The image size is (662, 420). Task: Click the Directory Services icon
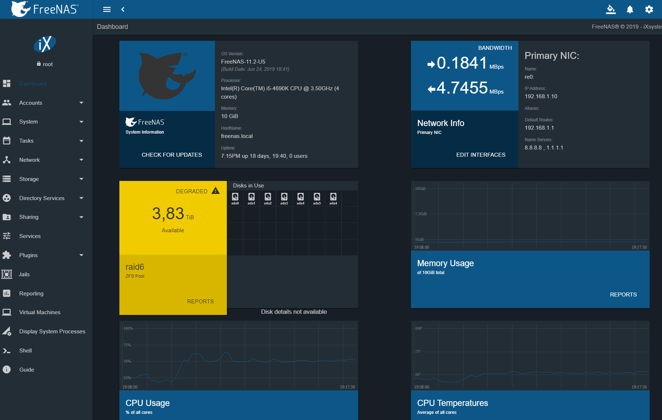coord(7,198)
